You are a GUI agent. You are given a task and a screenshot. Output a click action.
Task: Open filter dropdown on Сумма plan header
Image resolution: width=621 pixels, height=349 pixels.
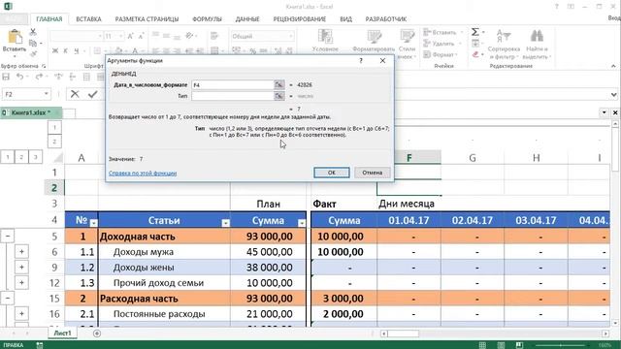(302, 223)
